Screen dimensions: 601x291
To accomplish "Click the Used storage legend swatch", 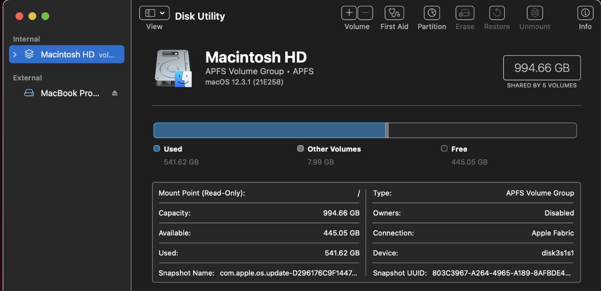I will (157, 148).
